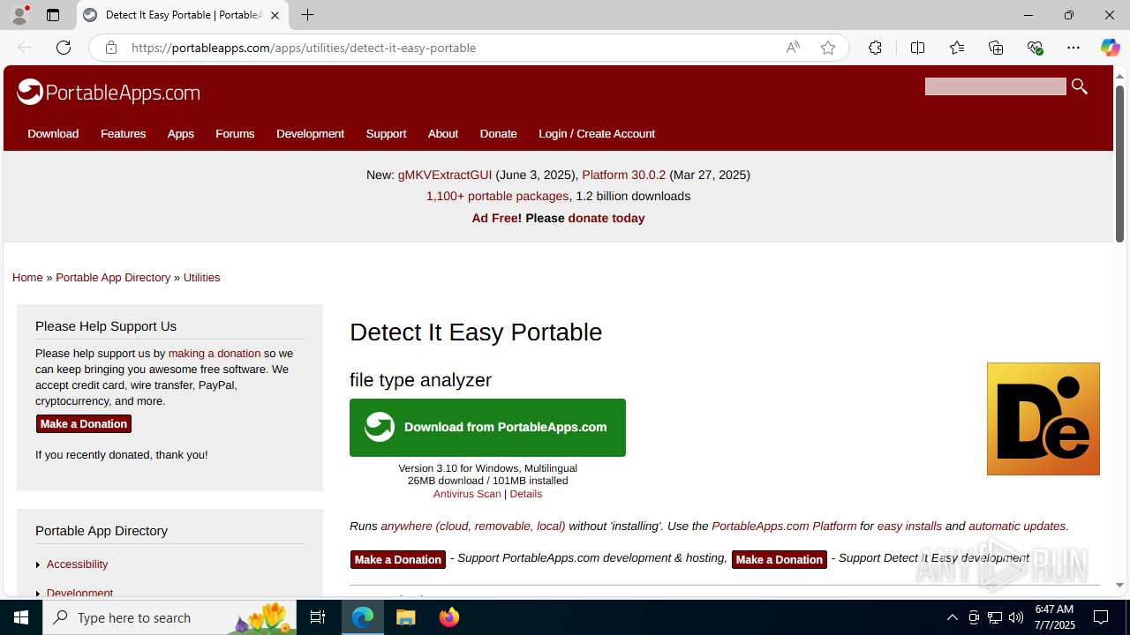Click taskbar clock showing 6:47 AM
The height and width of the screenshot is (635, 1130).
coord(1054,617)
